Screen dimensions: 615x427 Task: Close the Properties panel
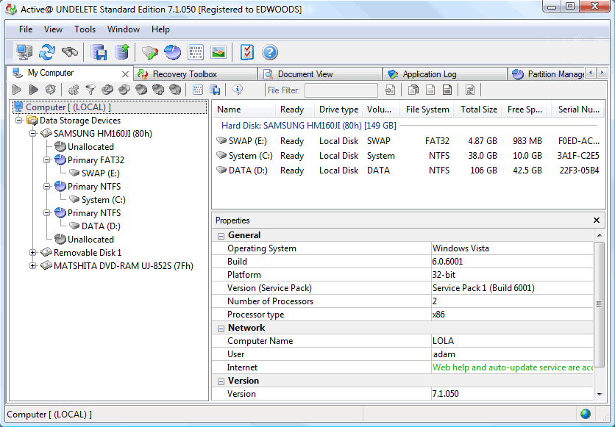point(597,220)
